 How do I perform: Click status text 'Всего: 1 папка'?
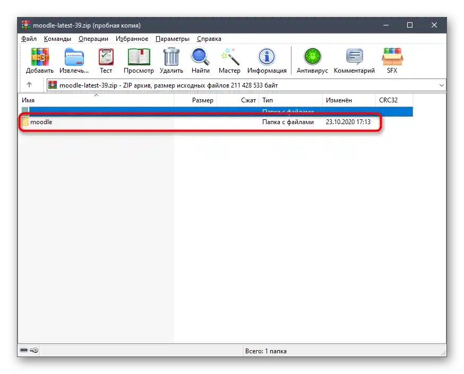tap(266, 351)
